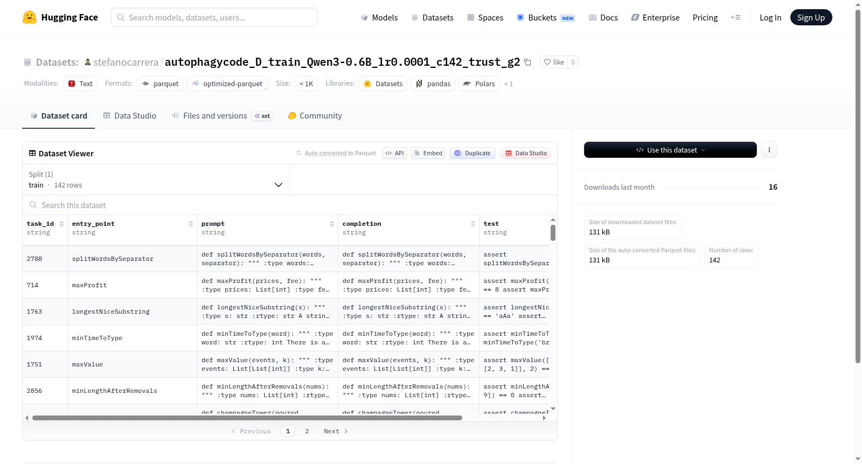Go to Datasets in the navigation
This screenshot has height=464, width=862.
click(x=433, y=17)
